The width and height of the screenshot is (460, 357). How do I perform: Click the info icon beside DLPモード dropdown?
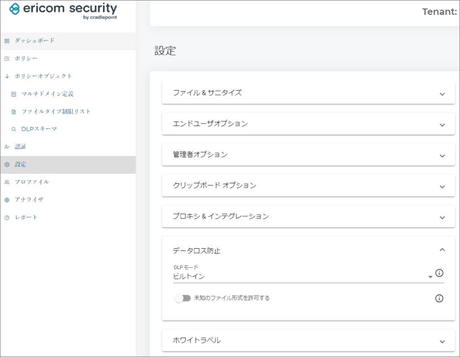(439, 273)
